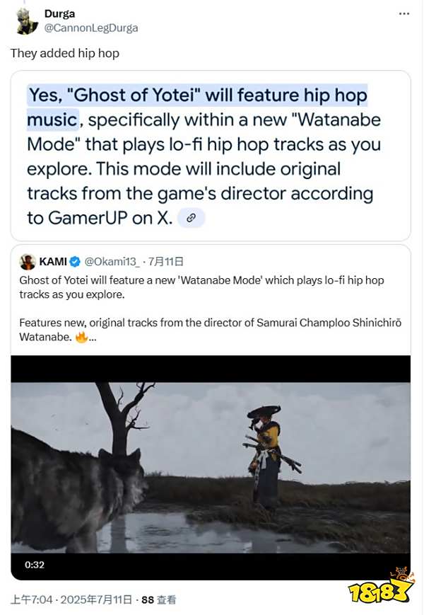This screenshot has width=424, height=615.
Task: Open the @Okami13_ handle
Action: [x=112, y=262]
